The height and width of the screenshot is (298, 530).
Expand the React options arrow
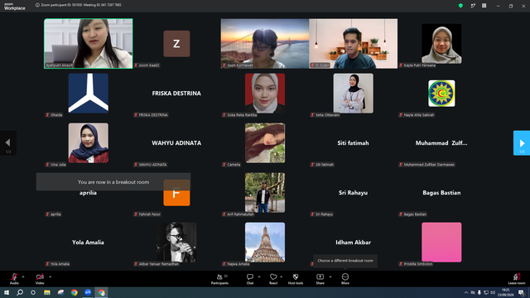(282, 276)
